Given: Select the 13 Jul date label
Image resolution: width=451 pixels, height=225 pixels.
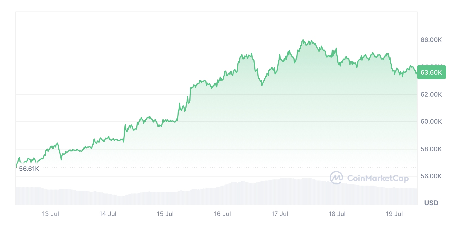Looking at the screenshot, I should 51,214.
